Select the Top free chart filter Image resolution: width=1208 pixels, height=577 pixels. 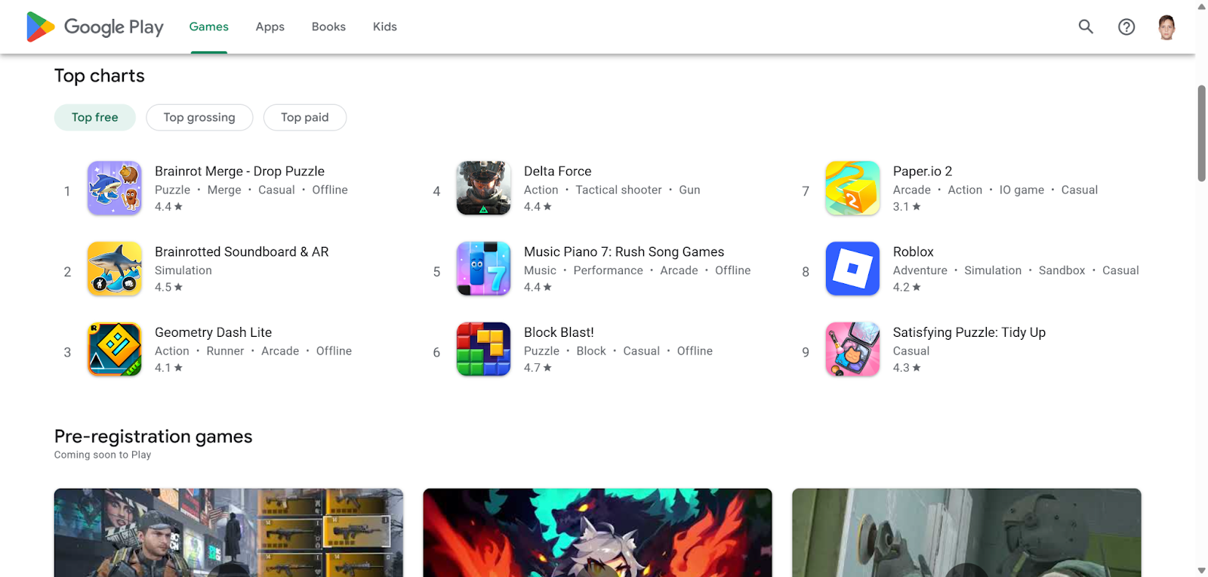(95, 117)
